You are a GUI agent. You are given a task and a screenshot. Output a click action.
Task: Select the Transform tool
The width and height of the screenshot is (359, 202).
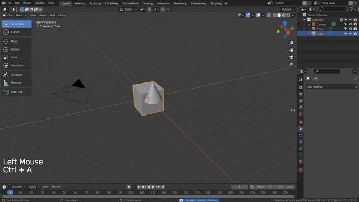click(16, 65)
